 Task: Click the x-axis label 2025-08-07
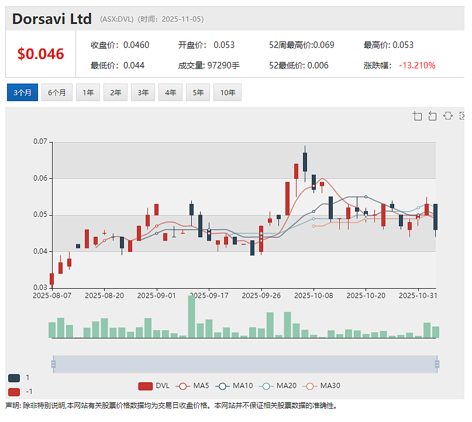[x=52, y=296]
